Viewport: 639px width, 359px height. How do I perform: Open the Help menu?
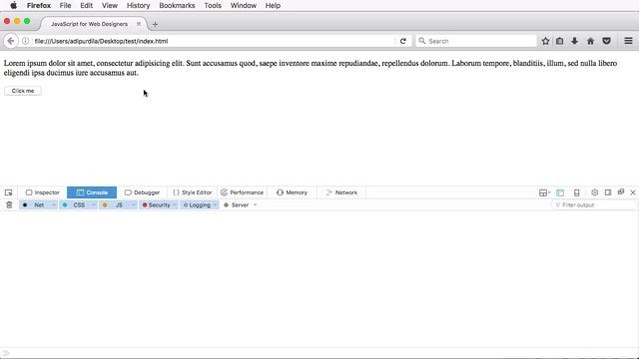point(273,6)
